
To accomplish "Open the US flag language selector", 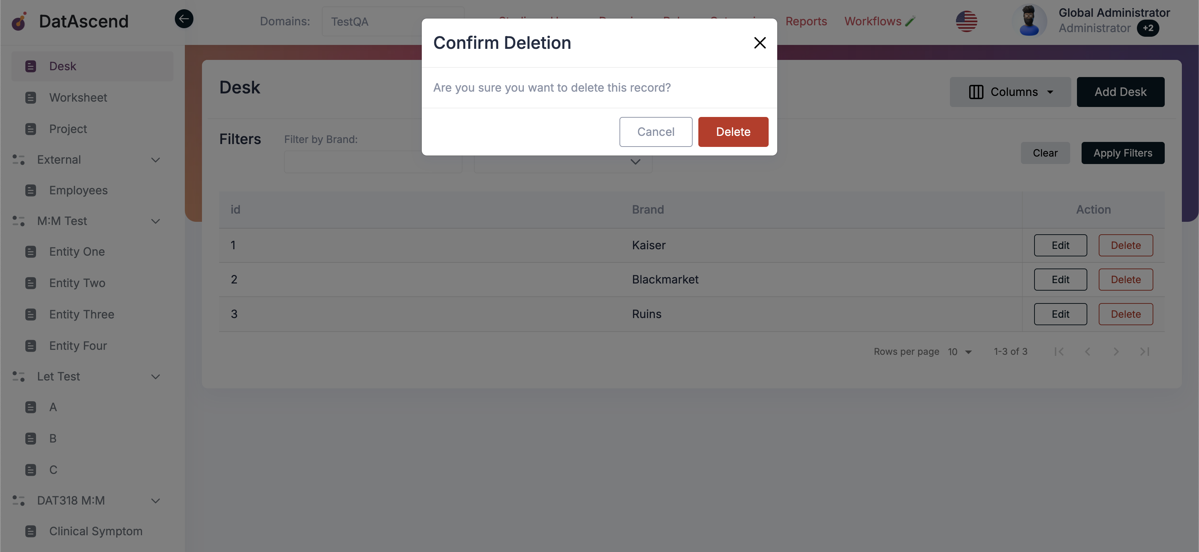I will coord(966,21).
